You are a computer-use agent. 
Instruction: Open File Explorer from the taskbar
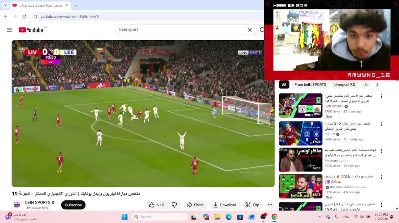(217, 217)
